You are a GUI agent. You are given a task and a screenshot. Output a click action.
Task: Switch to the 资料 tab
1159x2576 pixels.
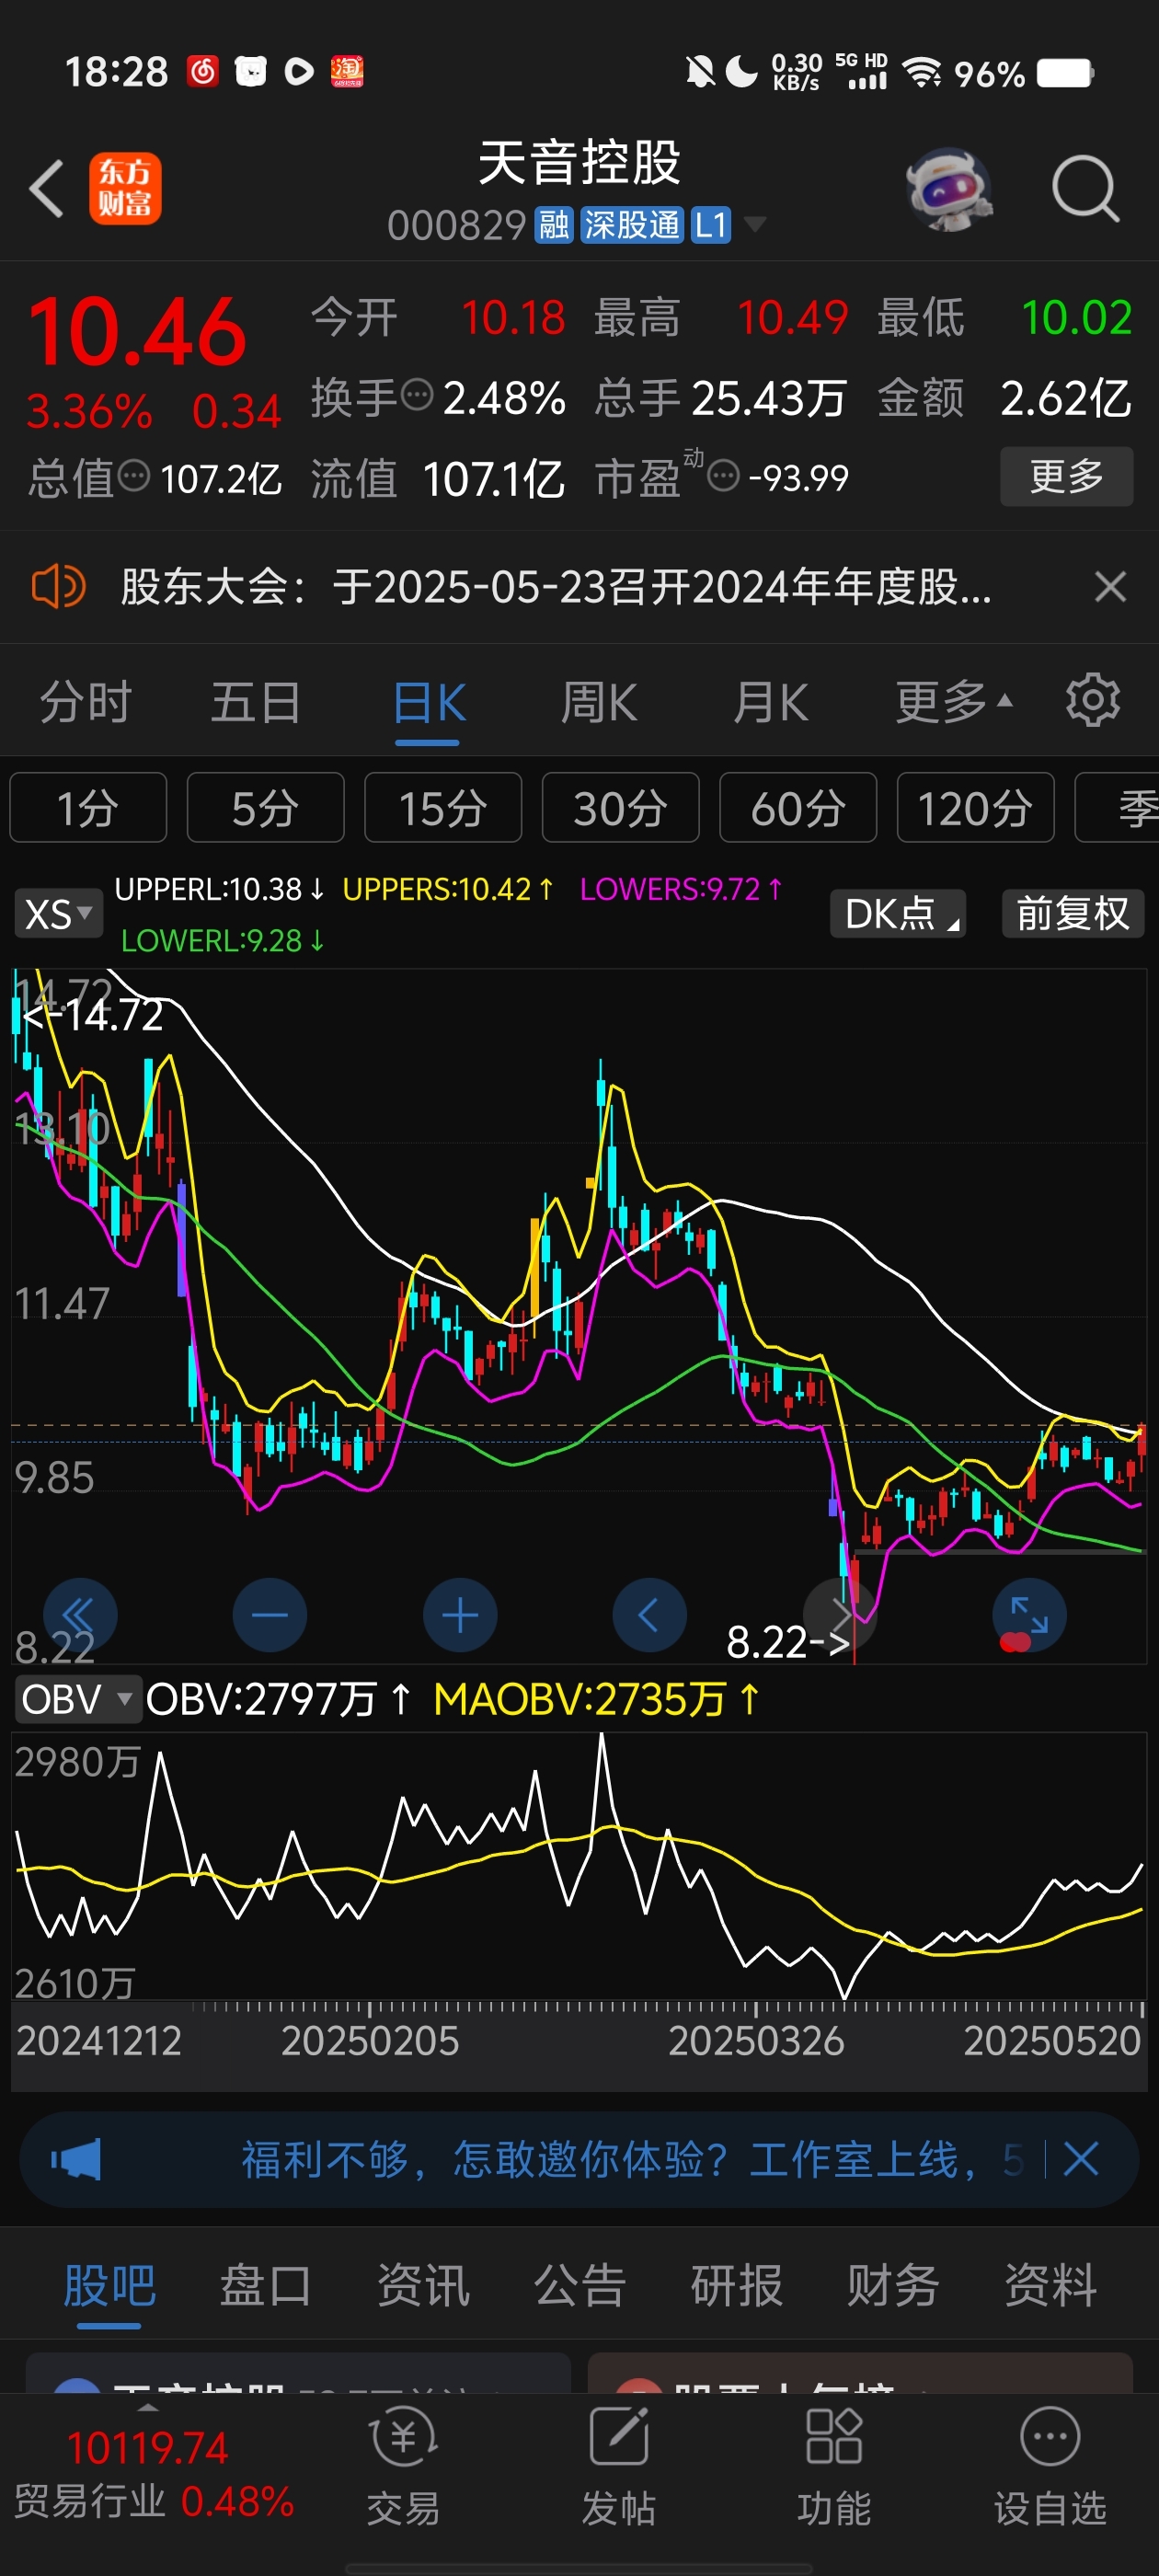[x=1050, y=2285]
